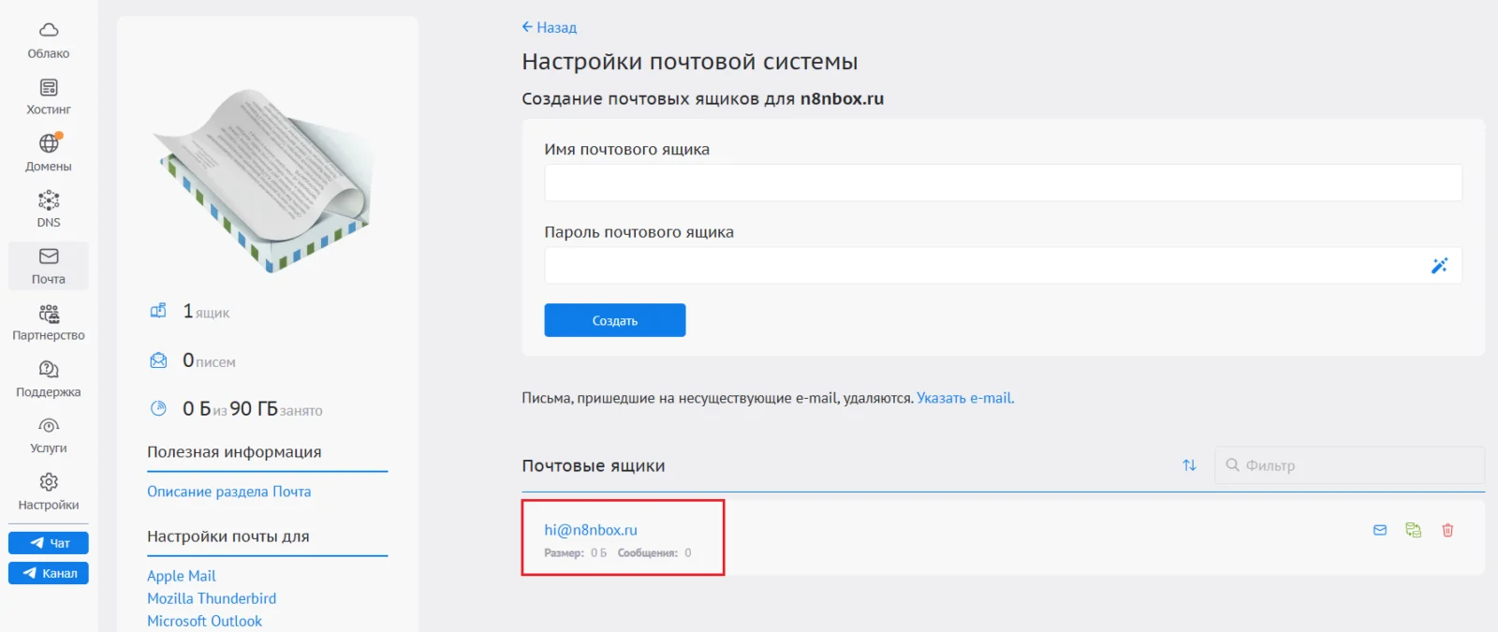Open Mozilla Thunderbird setup link
The image size is (1498, 632).
coord(212,598)
